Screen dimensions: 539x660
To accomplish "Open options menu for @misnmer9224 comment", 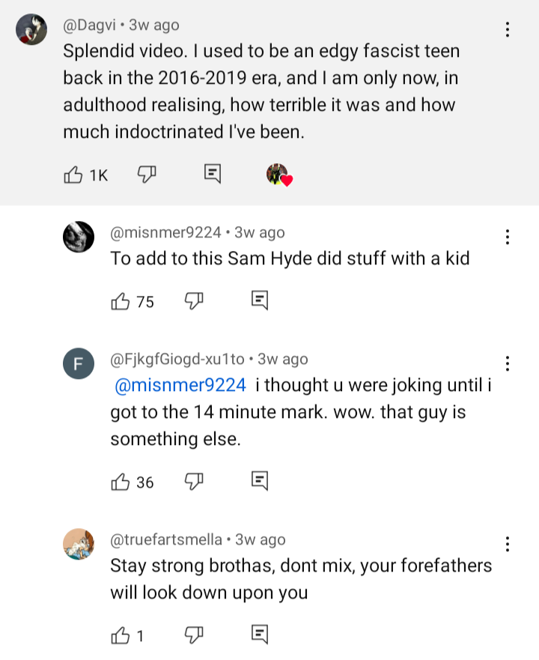I will click(508, 237).
